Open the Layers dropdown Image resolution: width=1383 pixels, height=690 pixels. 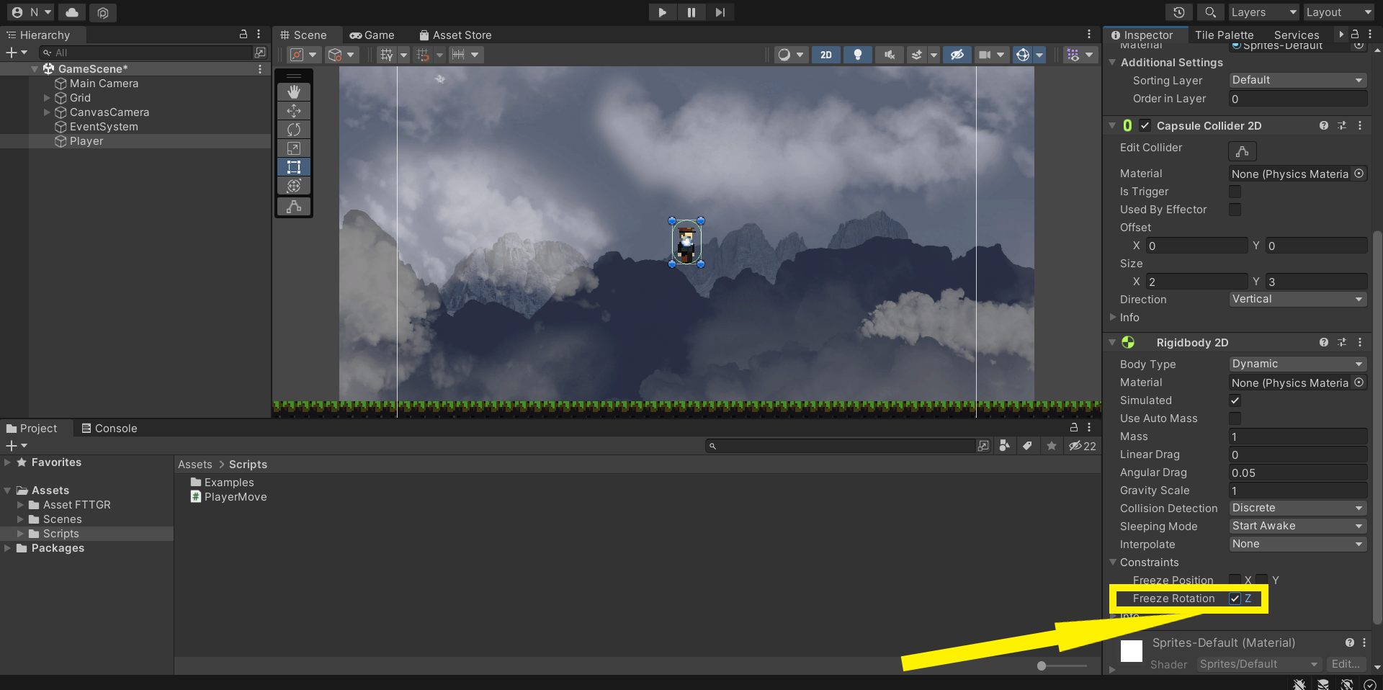(x=1263, y=12)
